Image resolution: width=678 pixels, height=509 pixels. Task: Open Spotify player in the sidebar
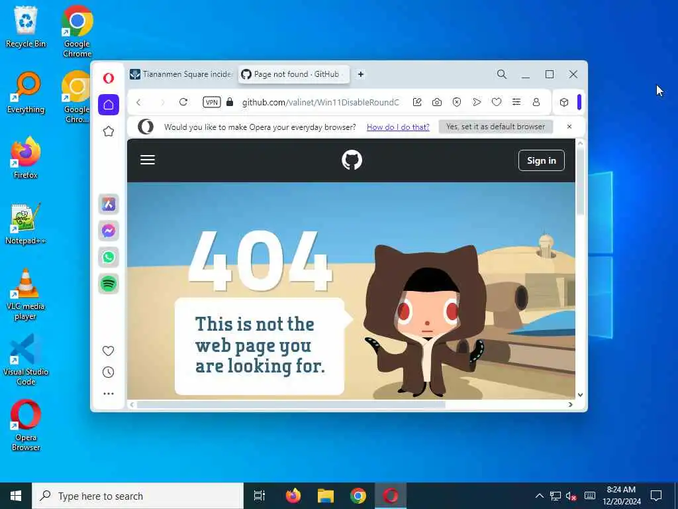point(109,284)
